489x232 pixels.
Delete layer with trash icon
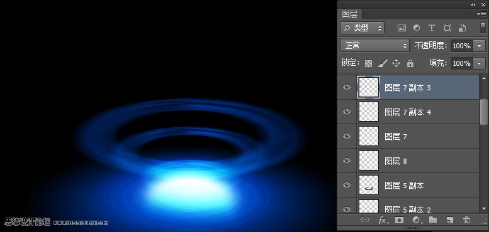466,220
